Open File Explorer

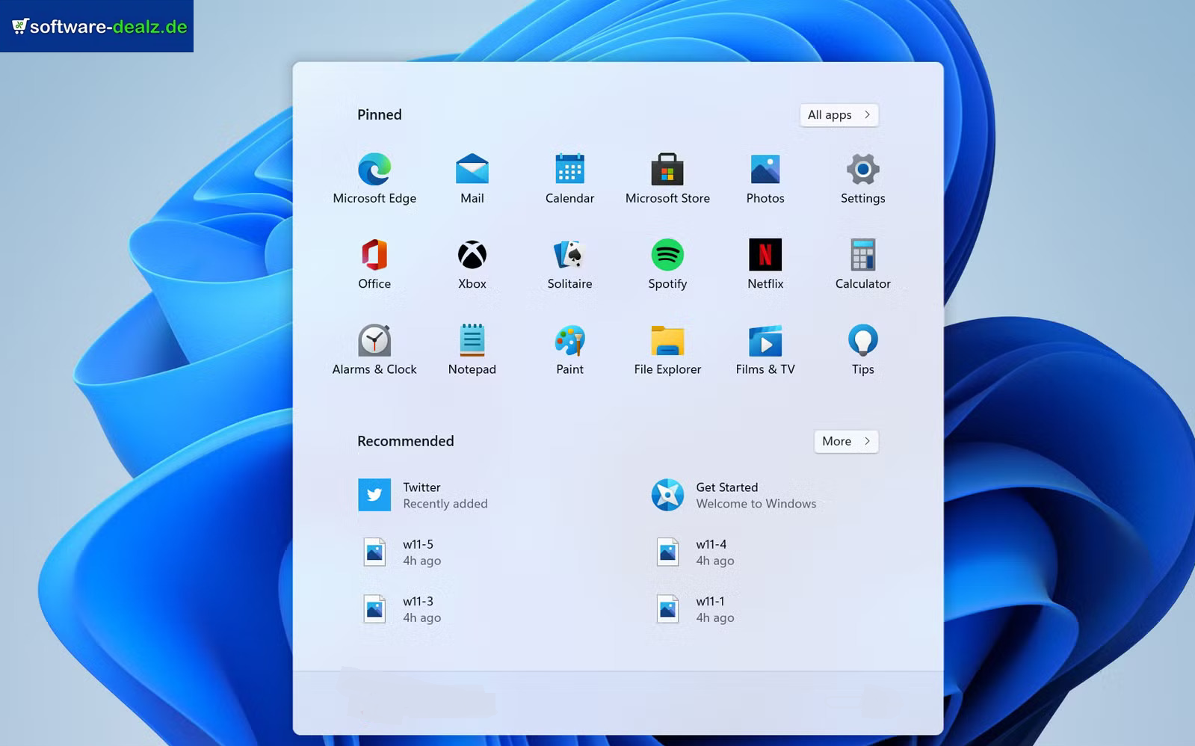tap(667, 349)
